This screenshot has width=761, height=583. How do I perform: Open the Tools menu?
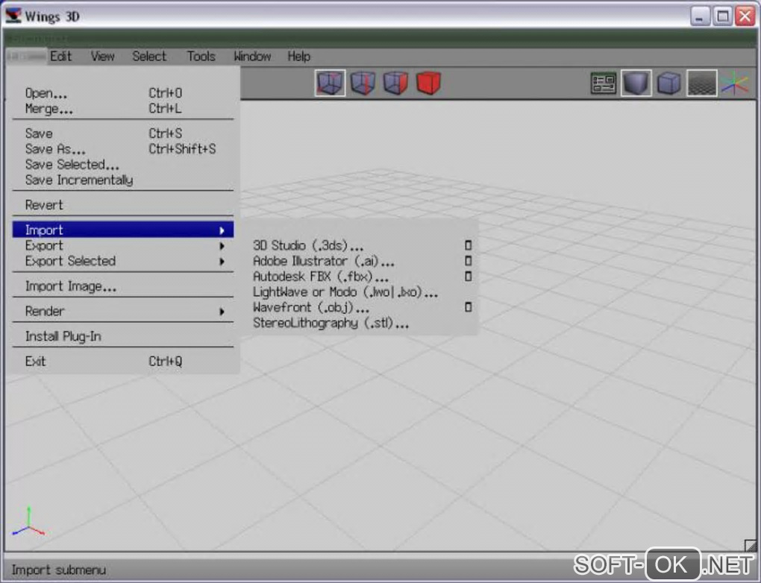coord(201,56)
